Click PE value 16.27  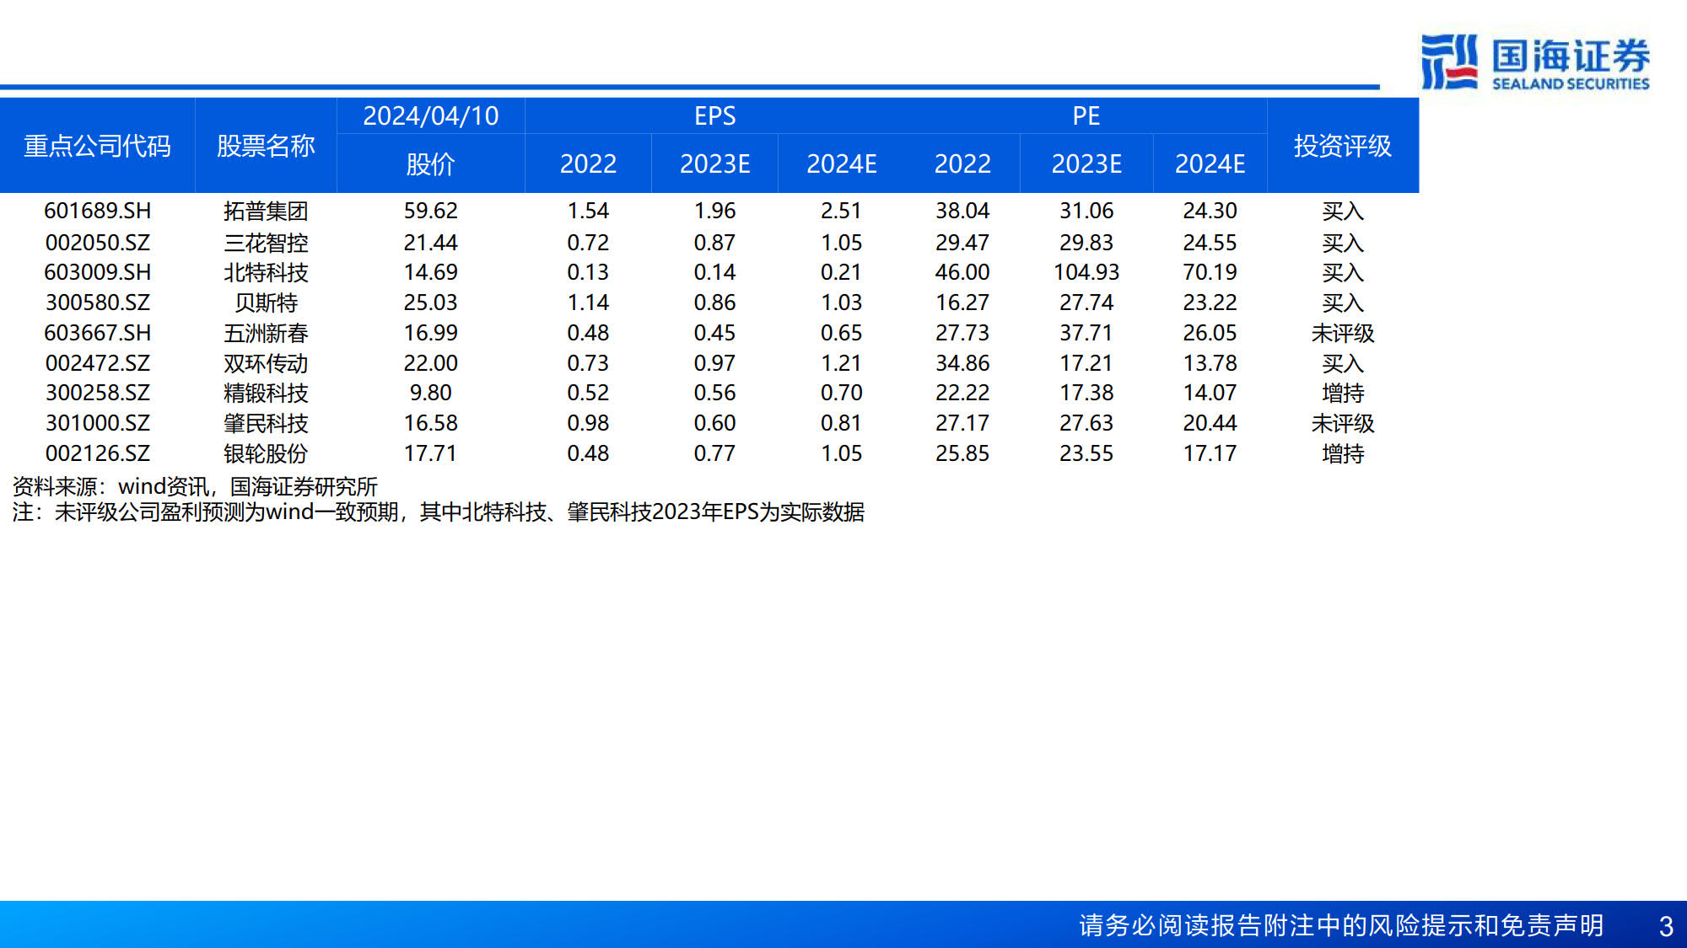(962, 303)
